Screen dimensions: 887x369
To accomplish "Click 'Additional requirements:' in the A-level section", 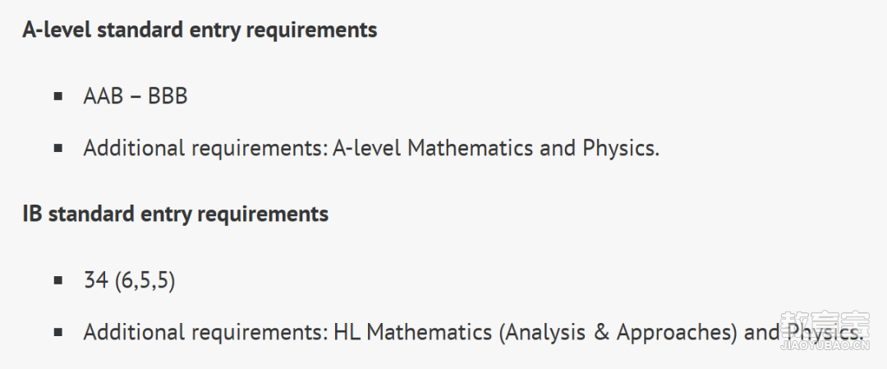I will (x=205, y=149).
